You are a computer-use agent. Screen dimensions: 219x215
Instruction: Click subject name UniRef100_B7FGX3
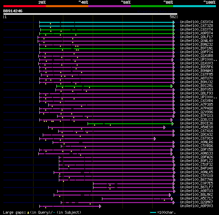[x=196, y=116]
